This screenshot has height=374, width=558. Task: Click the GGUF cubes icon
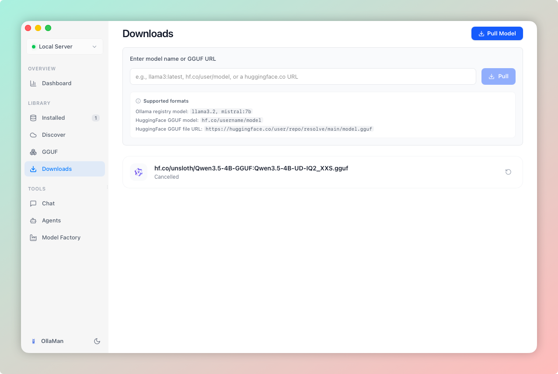(33, 152)
